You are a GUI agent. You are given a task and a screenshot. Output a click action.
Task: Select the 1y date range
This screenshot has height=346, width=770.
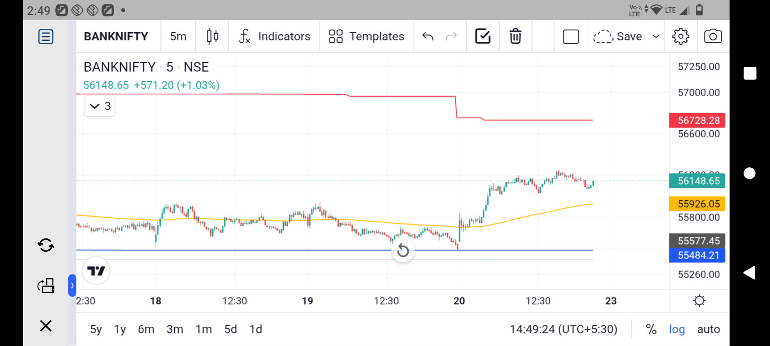(x=120, y=329)
